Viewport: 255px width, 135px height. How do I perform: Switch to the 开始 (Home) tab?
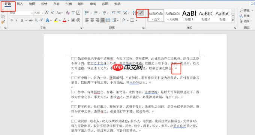(x=7, y=4)
